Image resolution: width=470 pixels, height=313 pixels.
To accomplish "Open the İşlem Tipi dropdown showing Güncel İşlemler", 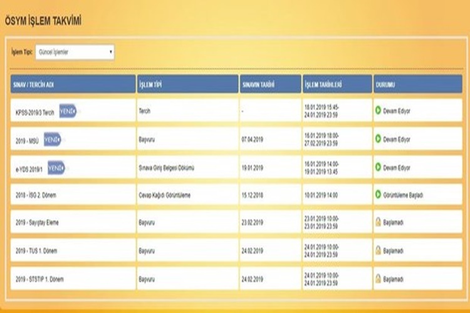I will point(75,52).
